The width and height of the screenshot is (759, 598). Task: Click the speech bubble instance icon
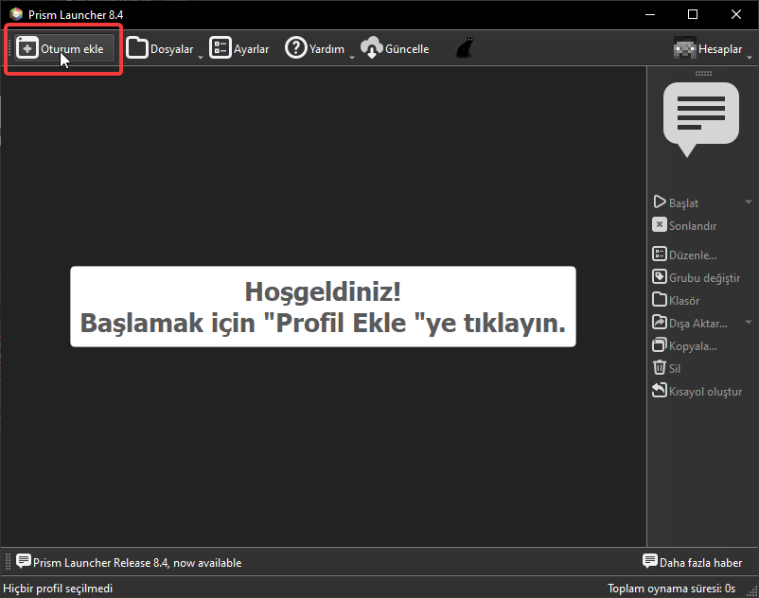701,119
